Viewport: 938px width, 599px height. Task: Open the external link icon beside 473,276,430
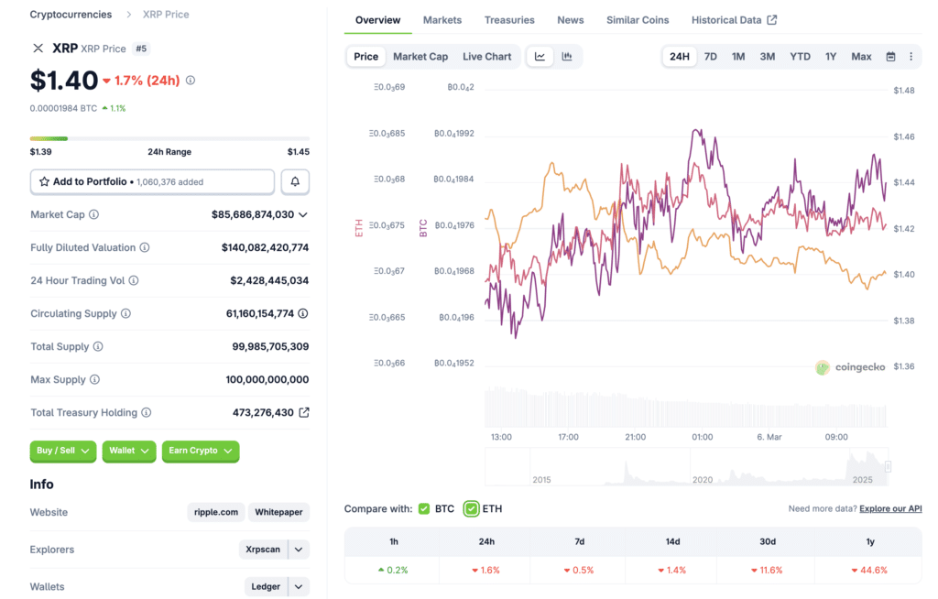[304, 412]
